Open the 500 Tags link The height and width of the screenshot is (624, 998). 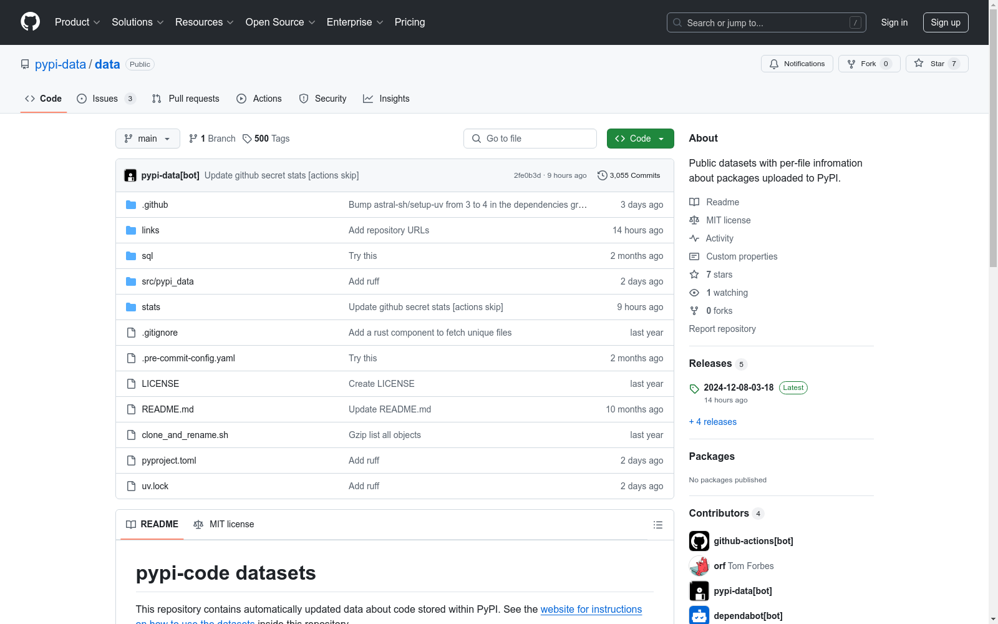point(266,139)
